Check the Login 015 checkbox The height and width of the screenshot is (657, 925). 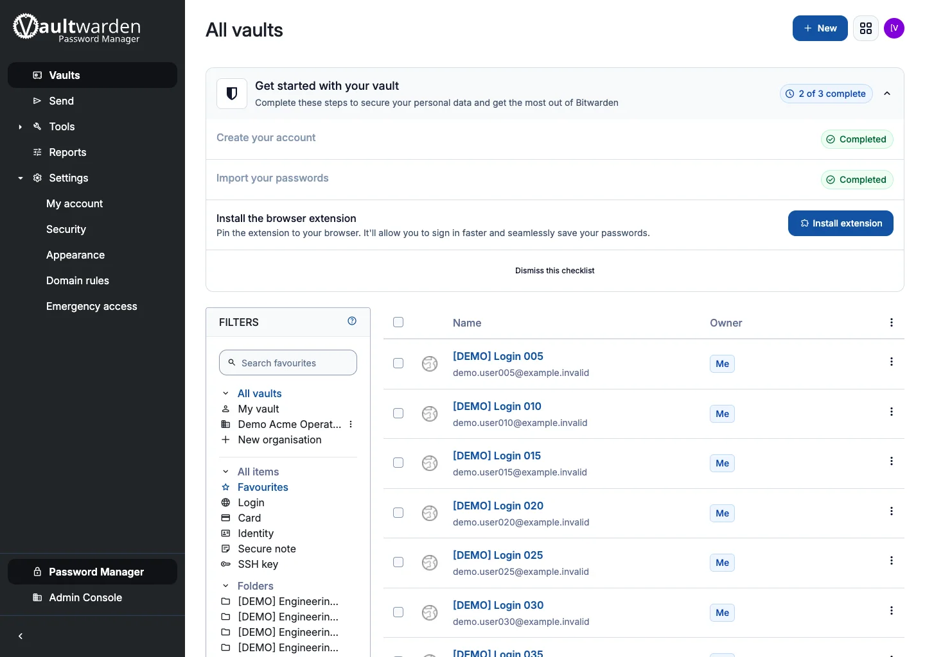click(x=398, y=463)
